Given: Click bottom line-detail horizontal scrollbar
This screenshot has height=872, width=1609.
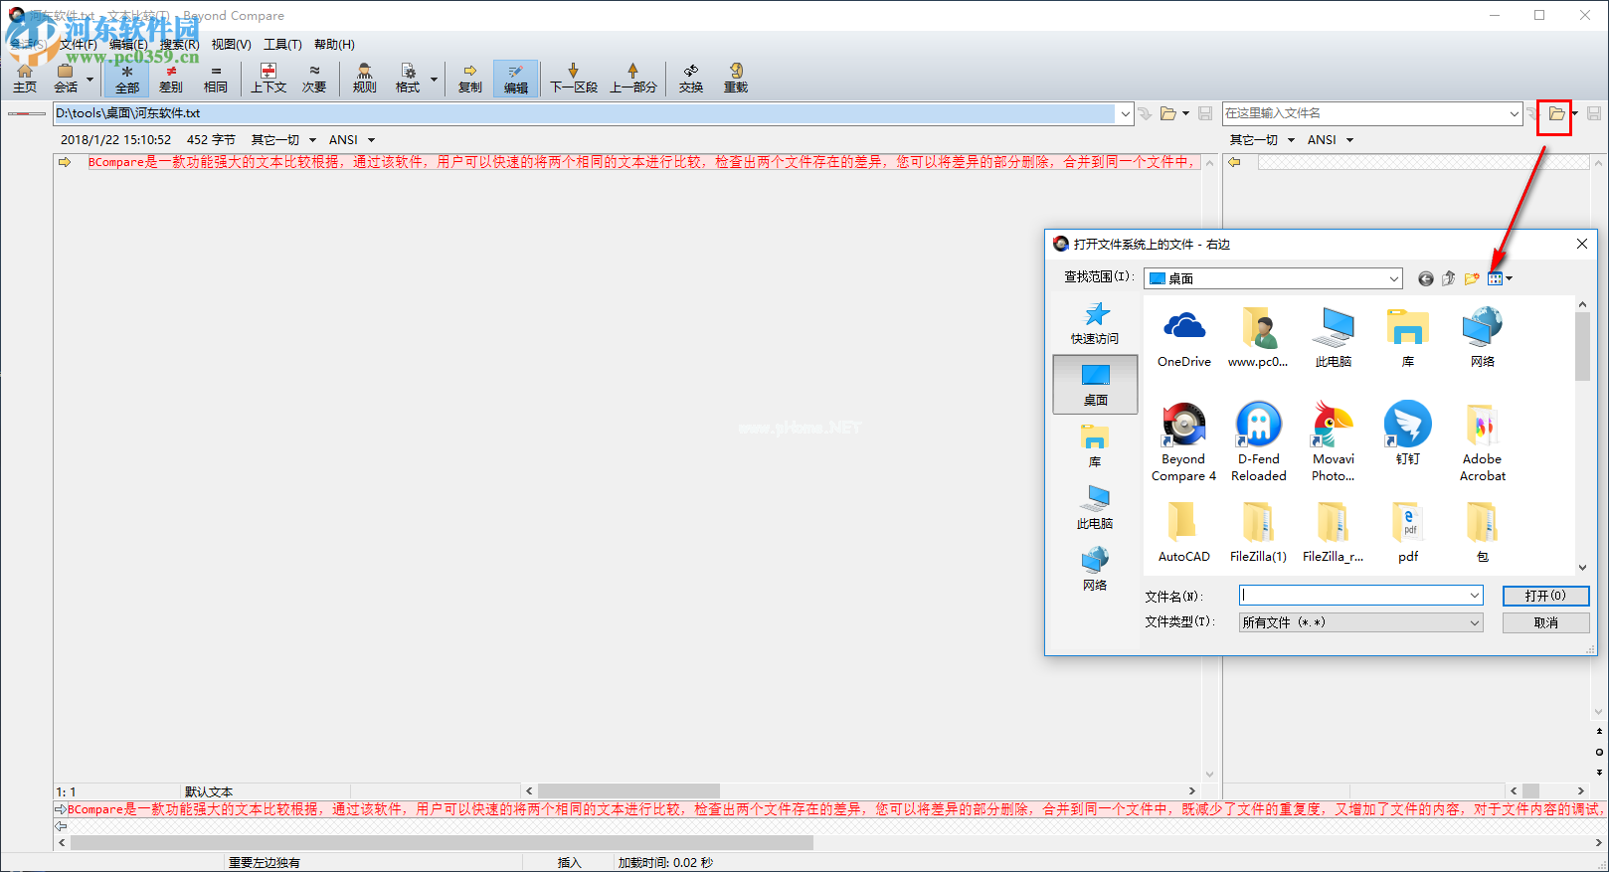Looking at the screenshot, I should pyautogui.click(x=442, y=842).
